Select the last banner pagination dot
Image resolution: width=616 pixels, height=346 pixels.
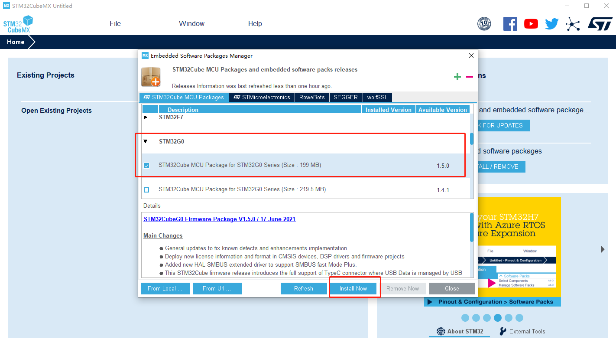(x=519, y=318)
